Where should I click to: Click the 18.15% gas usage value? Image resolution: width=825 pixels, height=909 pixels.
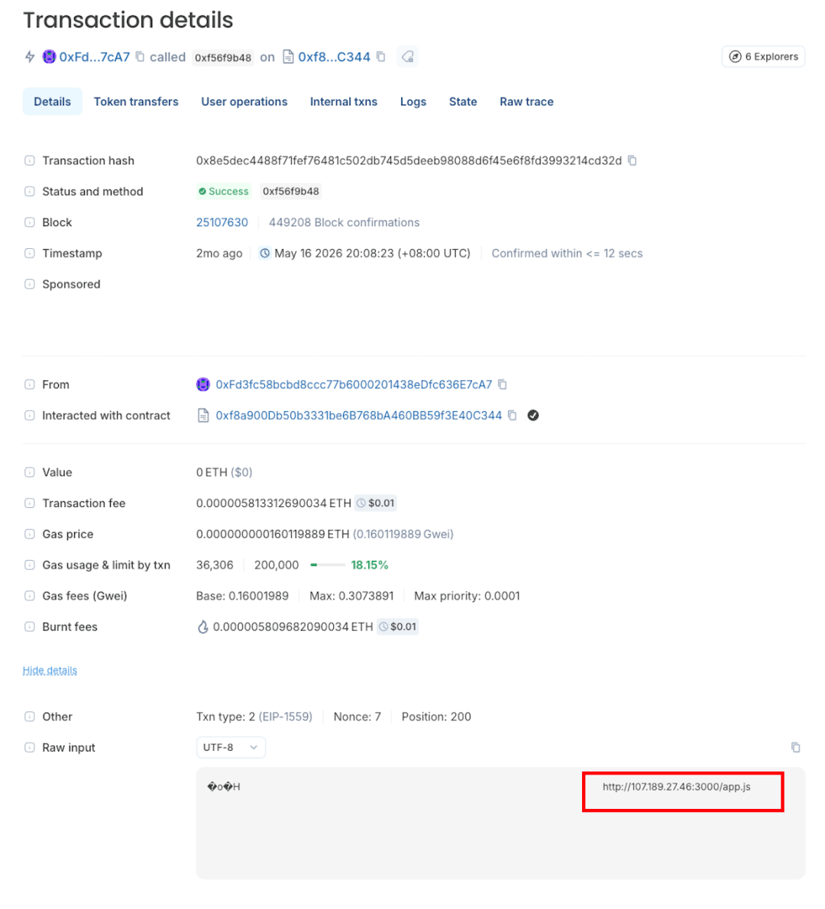click(370, 564)
